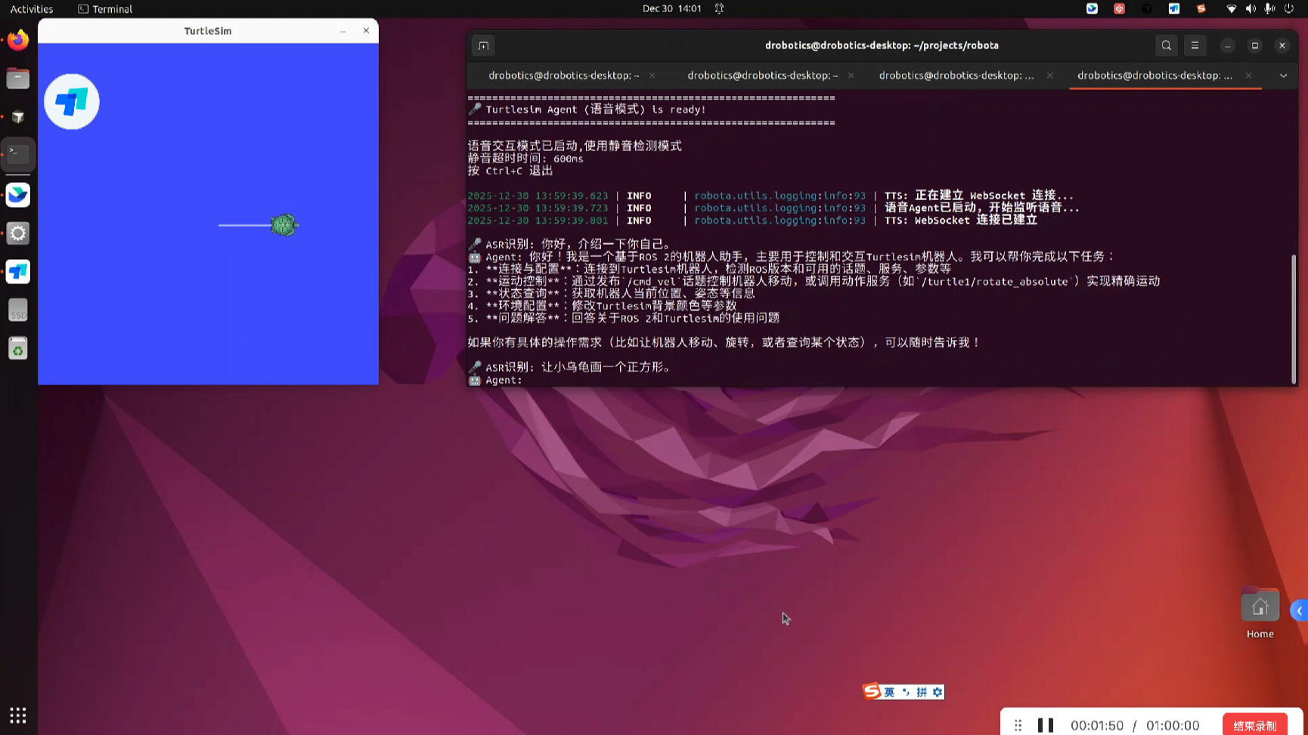This screenshot has width=1308, height=735.
Task: Pause the screen recording
Action: click(1046, 725)
